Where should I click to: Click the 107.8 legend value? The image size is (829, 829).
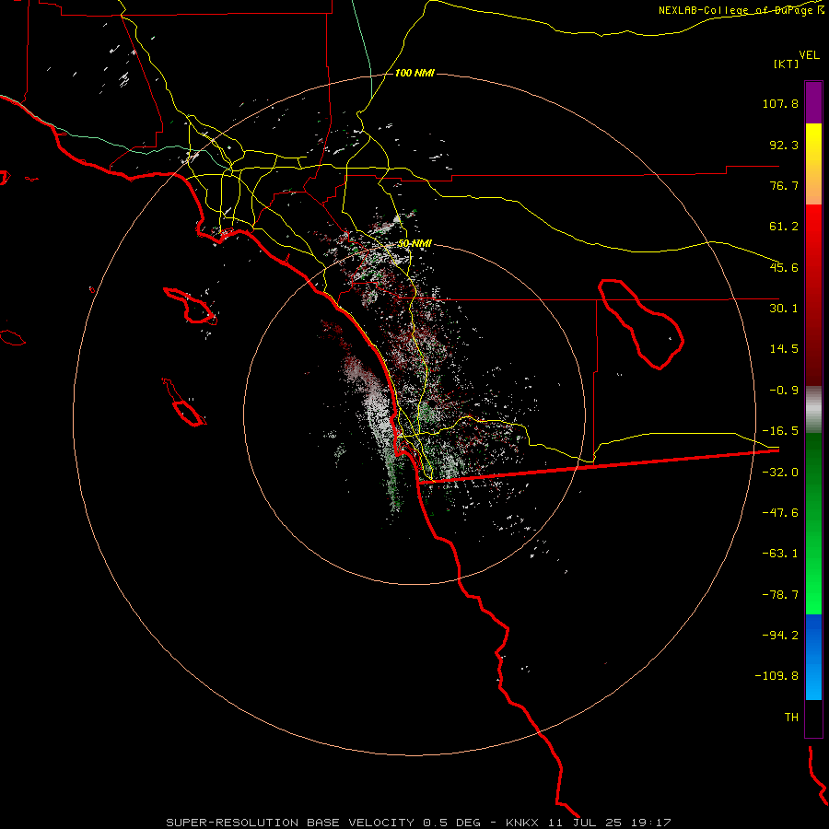pos(780,103)
